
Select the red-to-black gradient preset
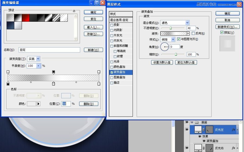[x=25, y=18]
